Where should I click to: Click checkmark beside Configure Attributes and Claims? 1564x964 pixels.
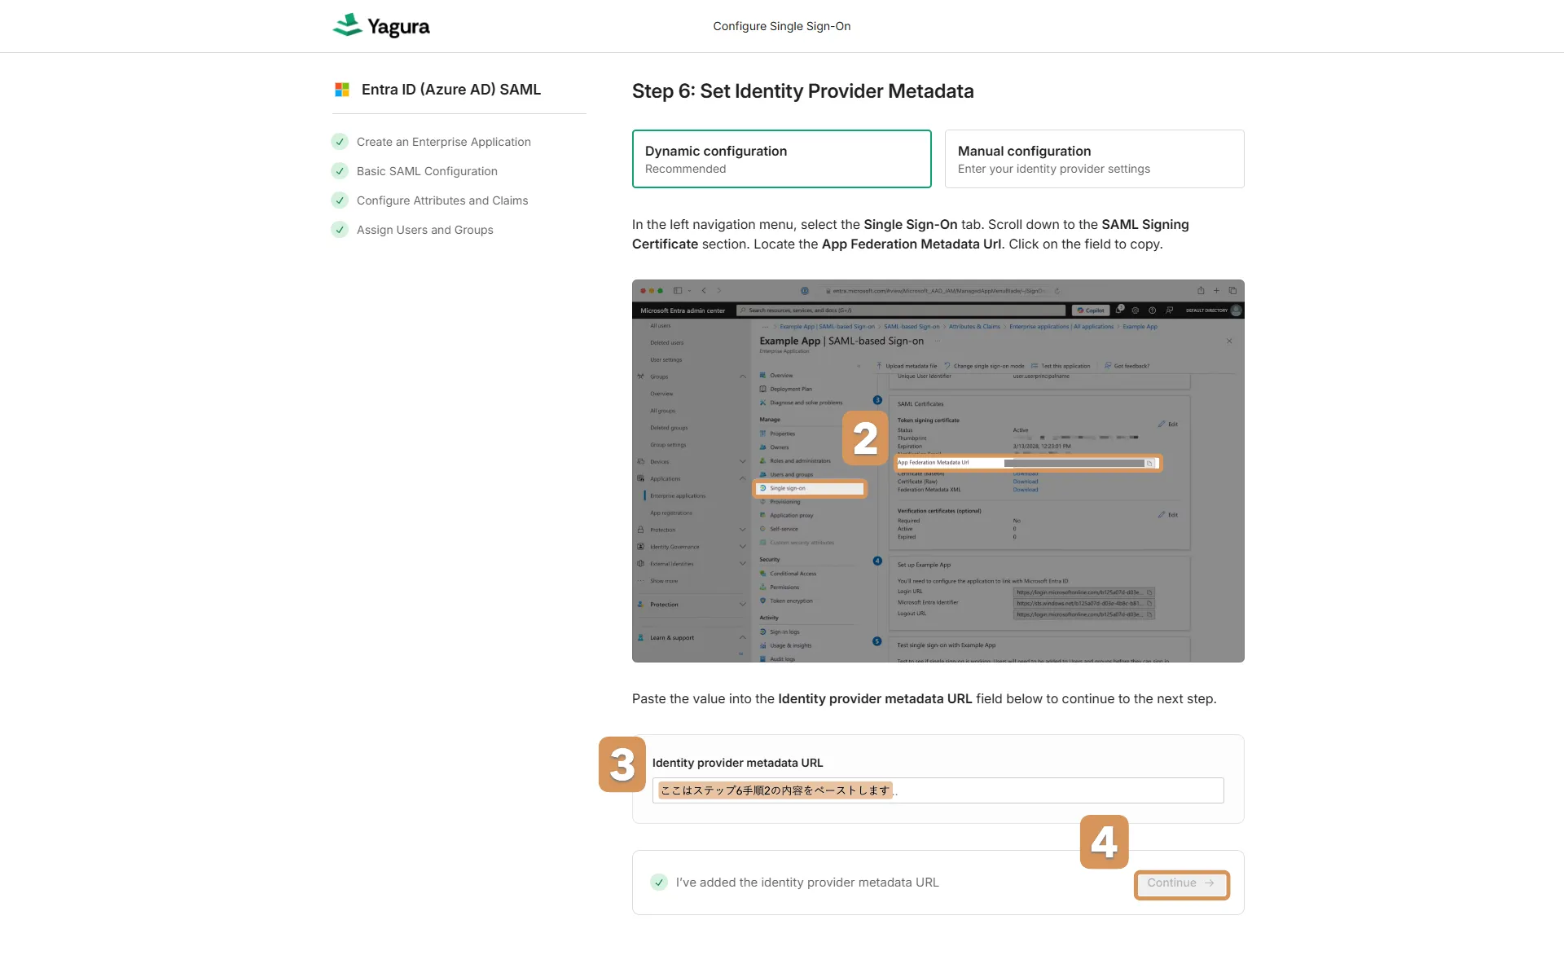340,200
